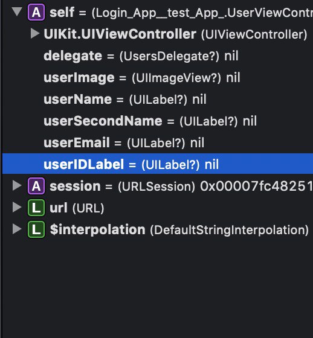The width and height of the screenshot is (313, 338).
Task: Collapse the self variable disclosure triangle
Action: point(17,11)
